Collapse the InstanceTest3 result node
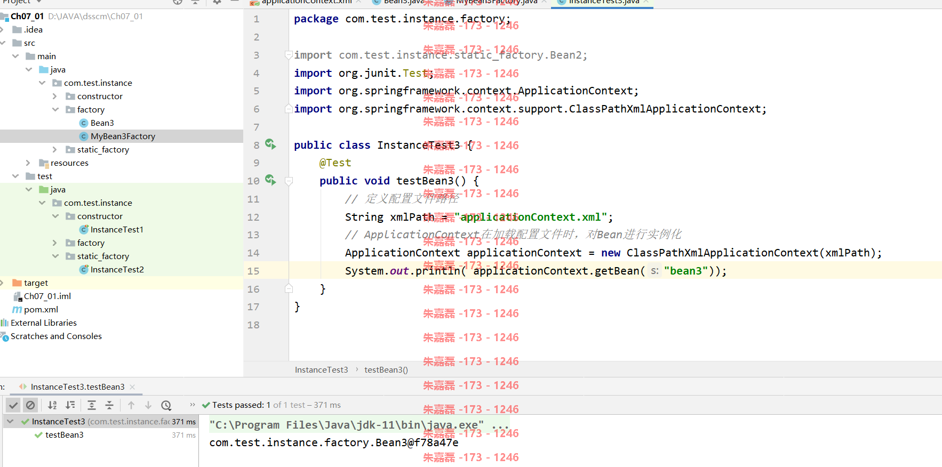The image size is (942, 467). click(10, 421)
